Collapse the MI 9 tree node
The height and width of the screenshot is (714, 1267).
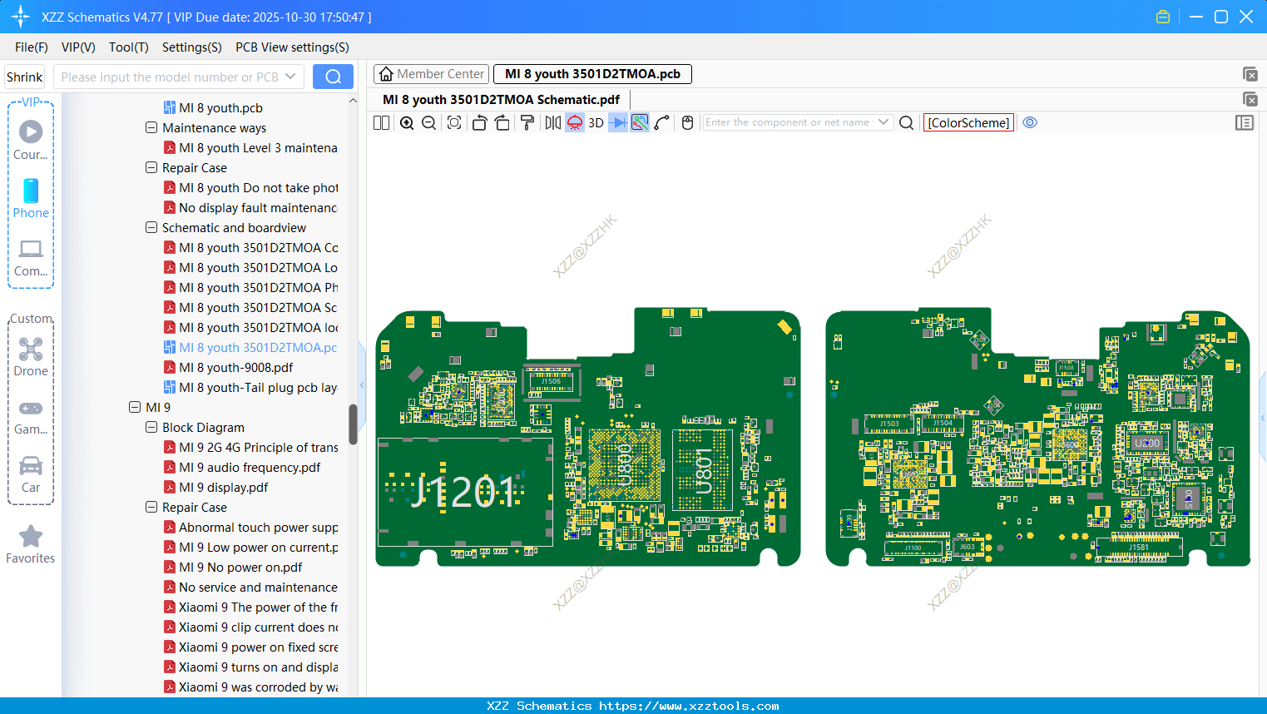coord(135,407)
